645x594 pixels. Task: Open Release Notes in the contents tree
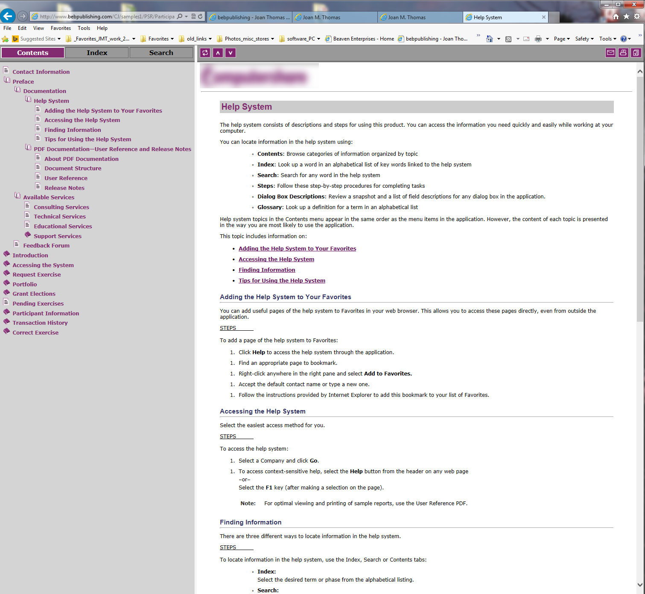(x=64, y=188)
